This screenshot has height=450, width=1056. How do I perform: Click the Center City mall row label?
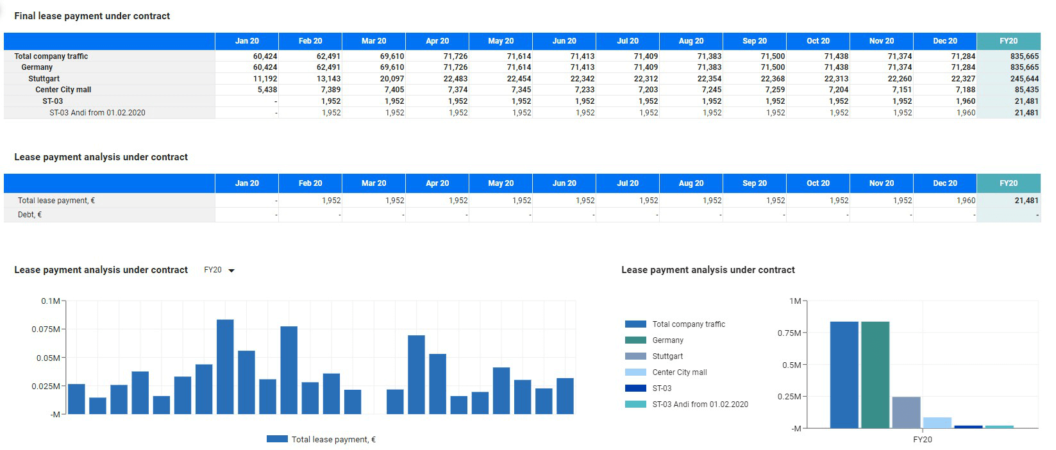(x=63, y=90)
